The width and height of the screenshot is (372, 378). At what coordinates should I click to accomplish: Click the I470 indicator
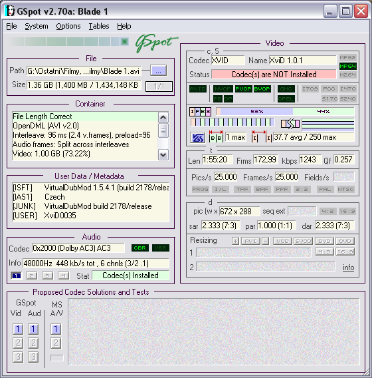tap(347, 89)
